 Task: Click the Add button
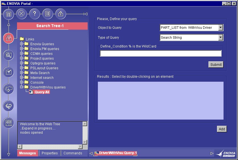click(222, 129)
